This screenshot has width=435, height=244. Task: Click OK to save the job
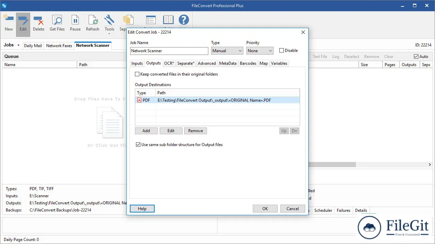coord(265,209)
